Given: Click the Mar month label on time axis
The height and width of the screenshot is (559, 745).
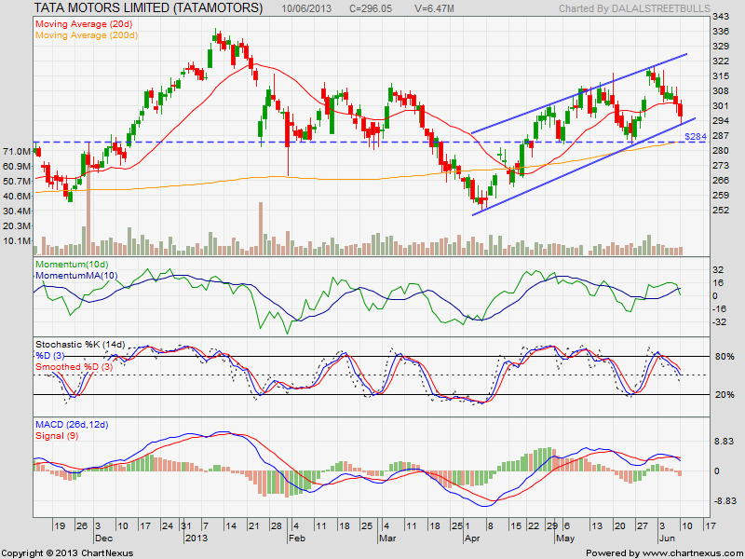Looking at the screenshot, I should [x=387, y=539].
